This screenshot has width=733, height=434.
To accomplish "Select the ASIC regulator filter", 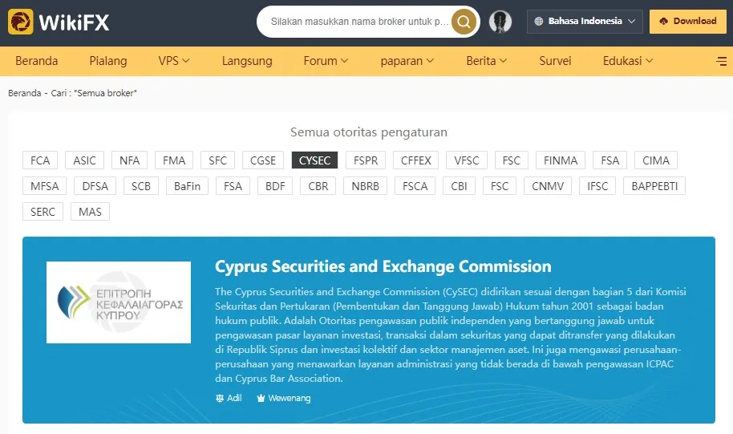I will click(85, 160).
